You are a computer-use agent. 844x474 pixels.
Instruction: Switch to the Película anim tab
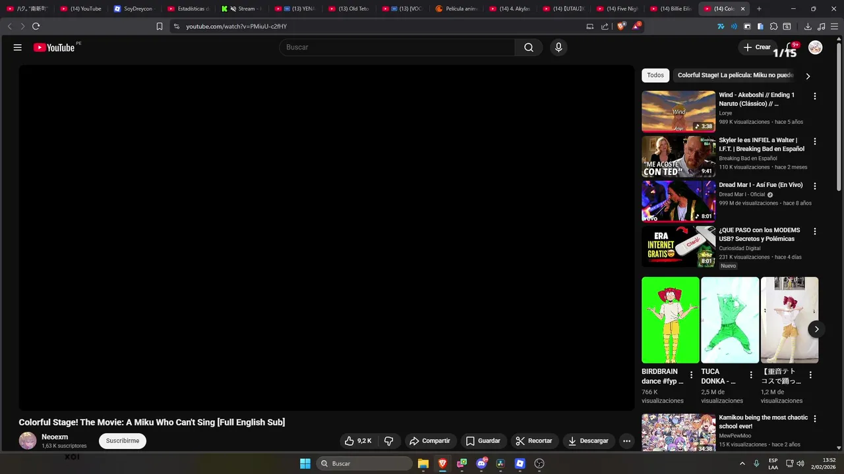click(458, 9)
